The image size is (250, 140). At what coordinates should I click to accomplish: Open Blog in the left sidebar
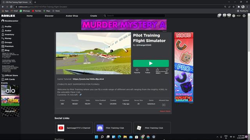pos(5,50)
